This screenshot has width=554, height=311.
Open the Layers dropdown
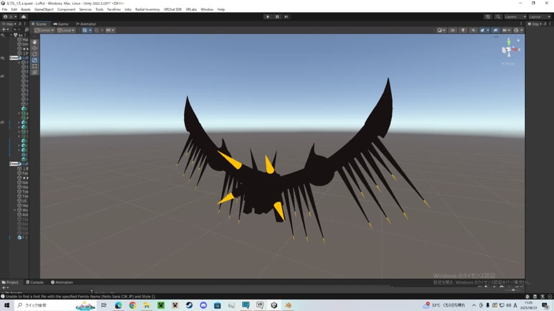click(x=515, y=17)
